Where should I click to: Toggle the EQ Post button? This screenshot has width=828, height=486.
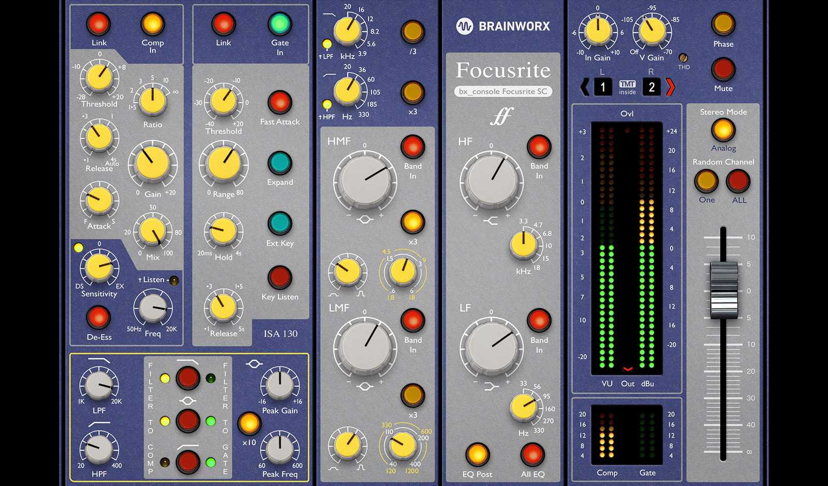click(x=477, y=454)
